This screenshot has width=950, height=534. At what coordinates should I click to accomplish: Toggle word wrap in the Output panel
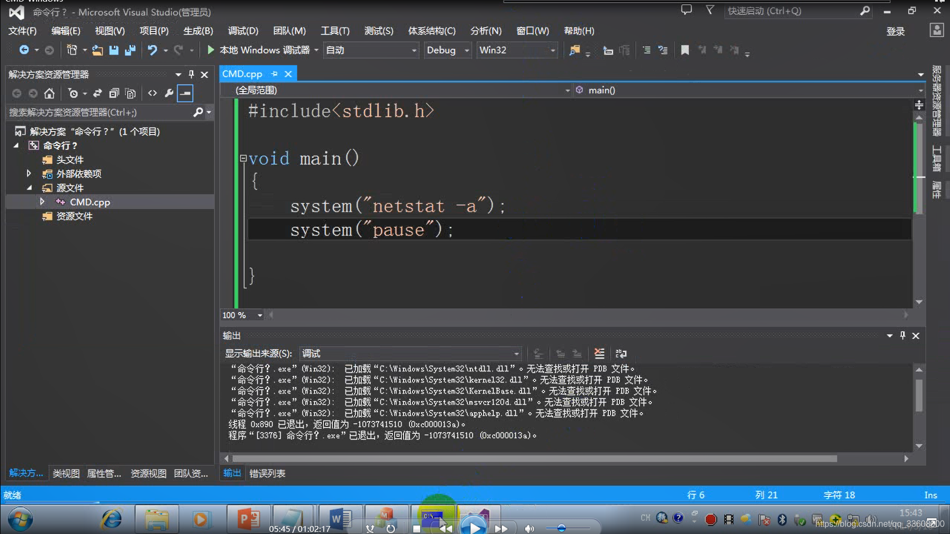pos(621,353)
